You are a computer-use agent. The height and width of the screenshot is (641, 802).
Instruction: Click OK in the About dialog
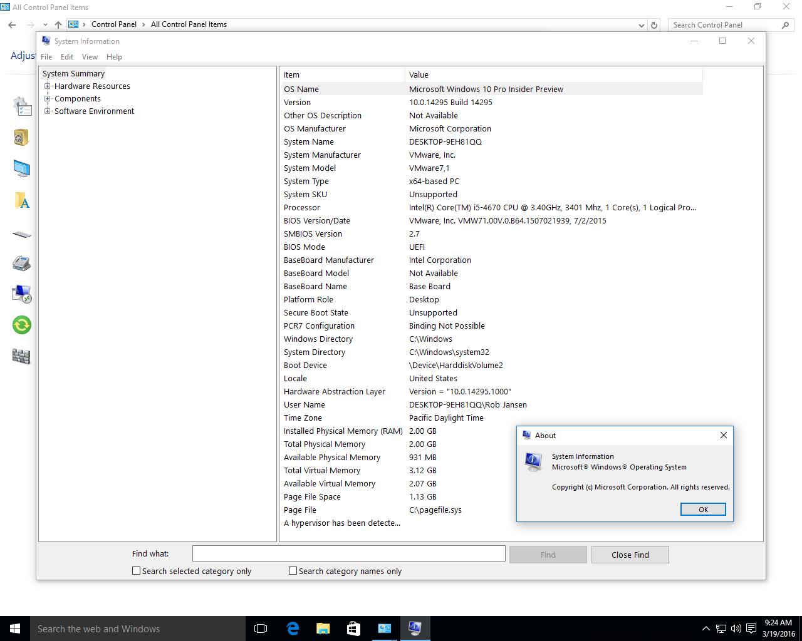click(x=703, y=510)
